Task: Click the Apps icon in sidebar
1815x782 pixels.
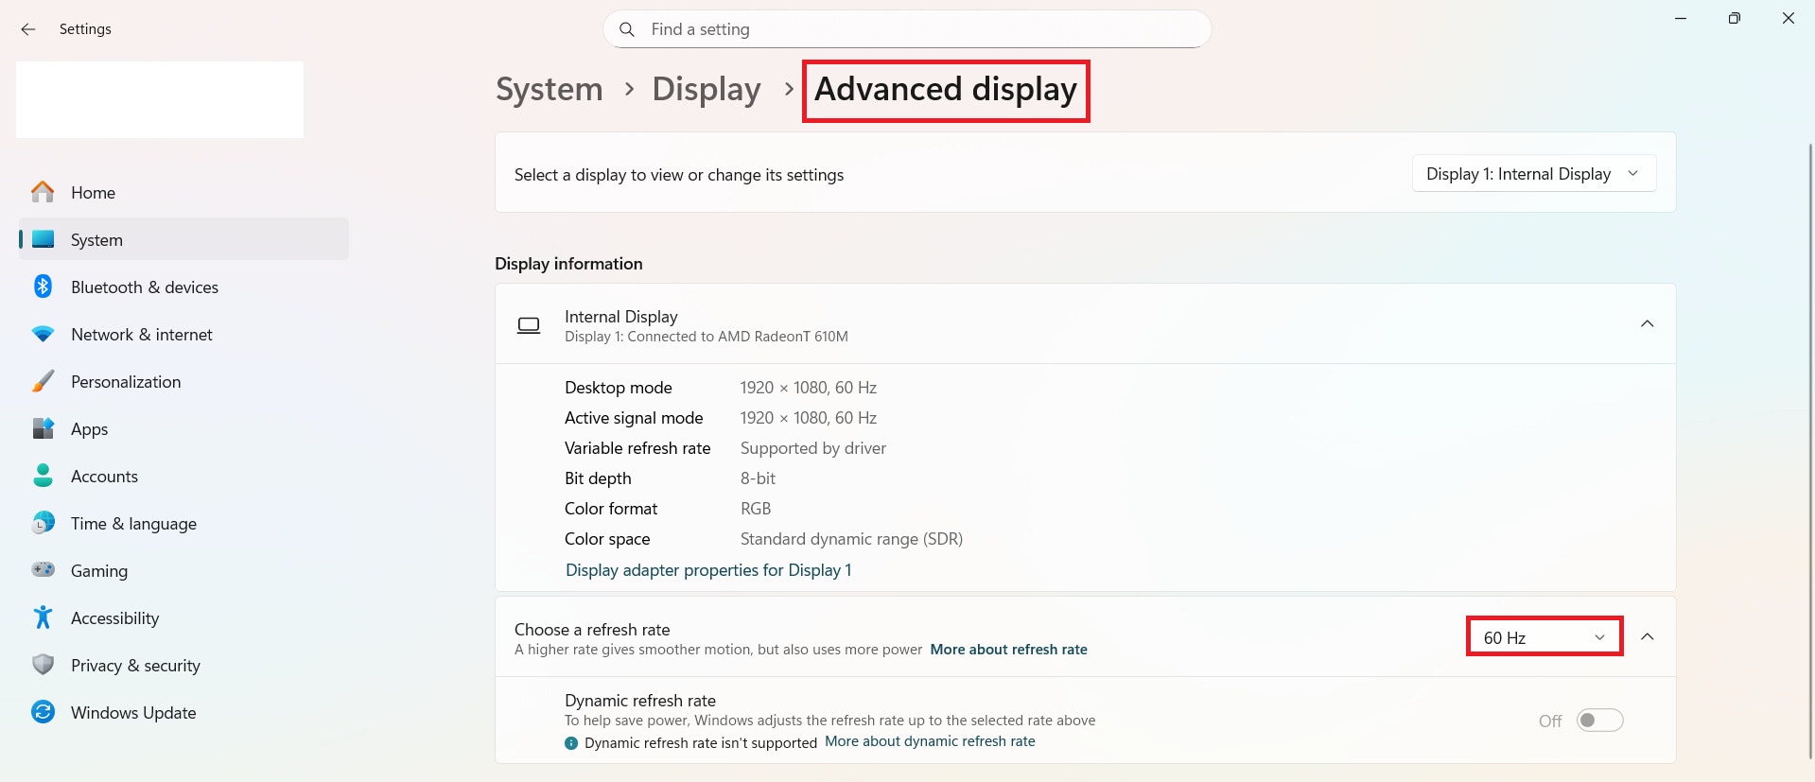Action: (x=43, y=428)
